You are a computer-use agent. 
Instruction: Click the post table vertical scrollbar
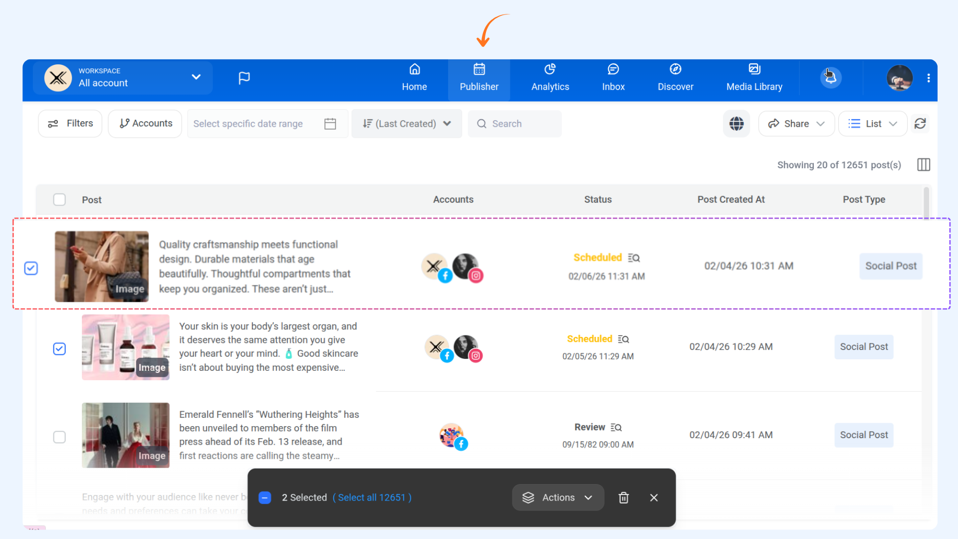[926, 203]
